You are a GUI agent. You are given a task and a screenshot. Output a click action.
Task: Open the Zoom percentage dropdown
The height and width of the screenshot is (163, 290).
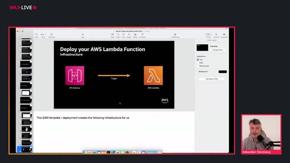tap(43, 35)
